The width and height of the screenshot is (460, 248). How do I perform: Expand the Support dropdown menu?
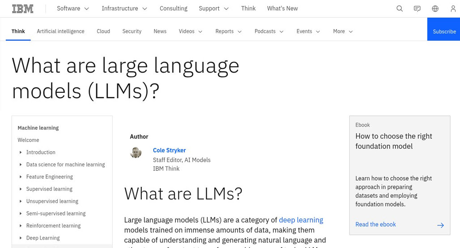click(213, 8)
